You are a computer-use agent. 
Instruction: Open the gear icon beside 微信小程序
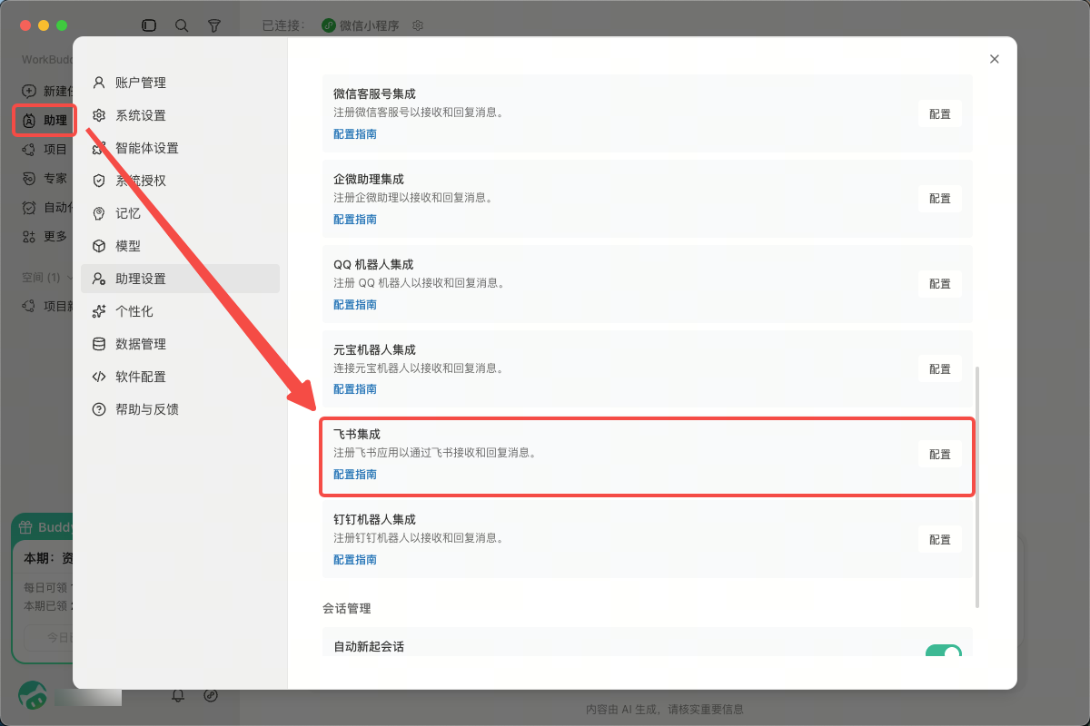coord(418,25)
